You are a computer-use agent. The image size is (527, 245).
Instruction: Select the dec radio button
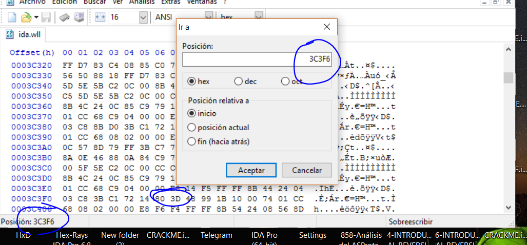click(x=238, y=81)
